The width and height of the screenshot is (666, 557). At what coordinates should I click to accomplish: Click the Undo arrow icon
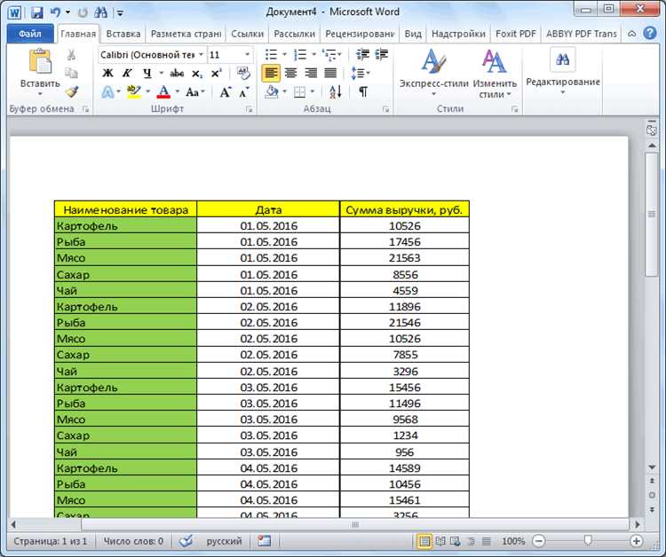[x=55, y=12]
